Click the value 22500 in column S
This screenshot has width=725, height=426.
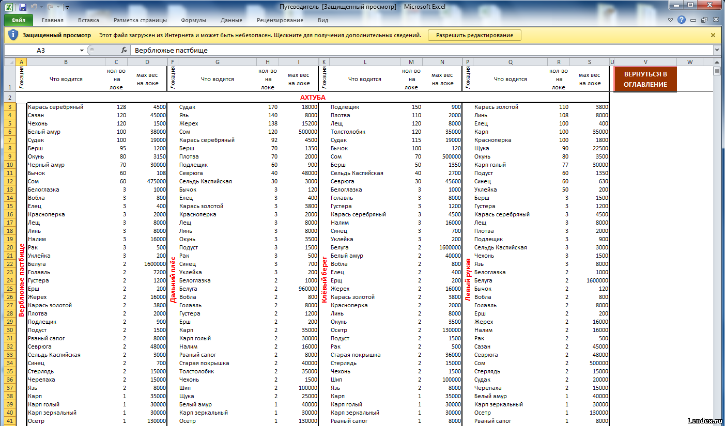pyautogui.click(x=590, y=148)
